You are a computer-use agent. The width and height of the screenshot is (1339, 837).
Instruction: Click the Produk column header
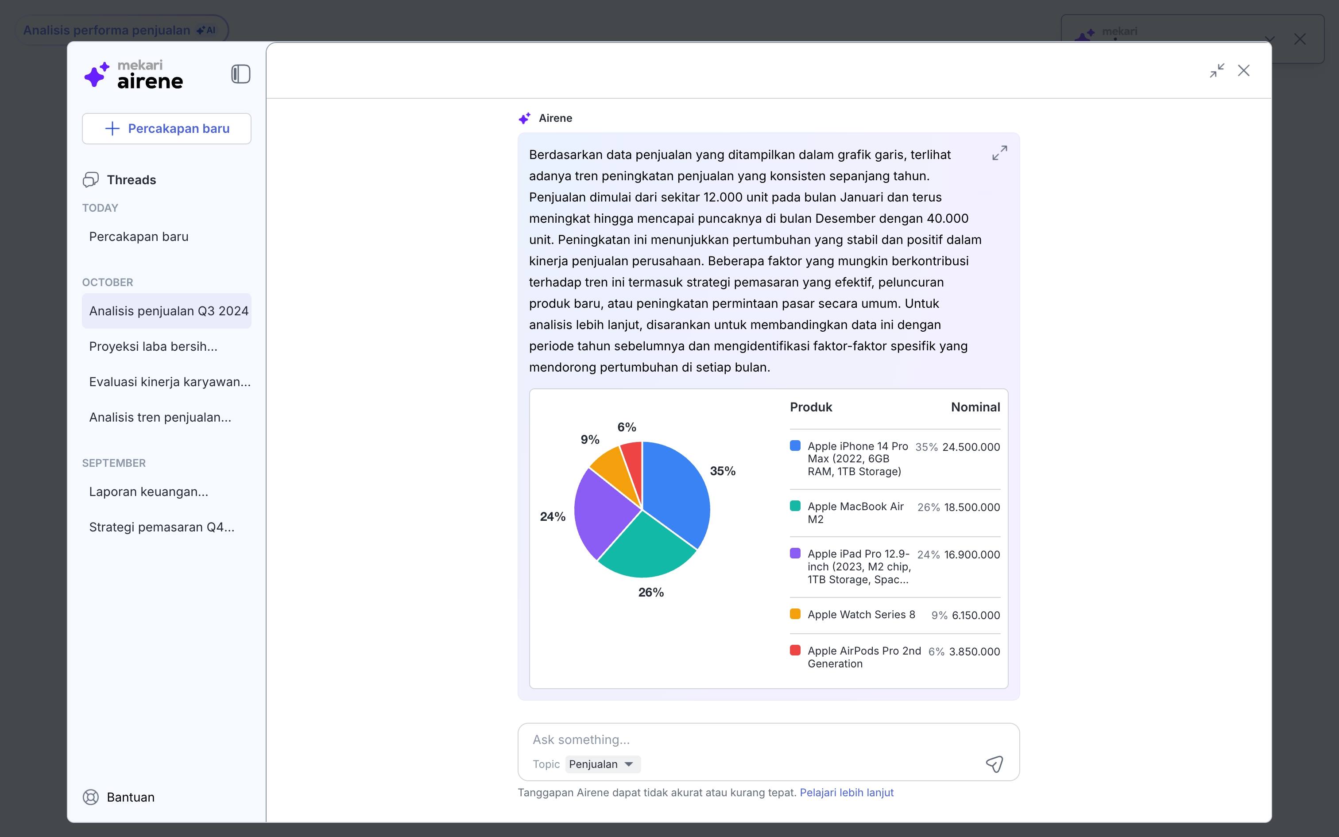pos(811,407)
